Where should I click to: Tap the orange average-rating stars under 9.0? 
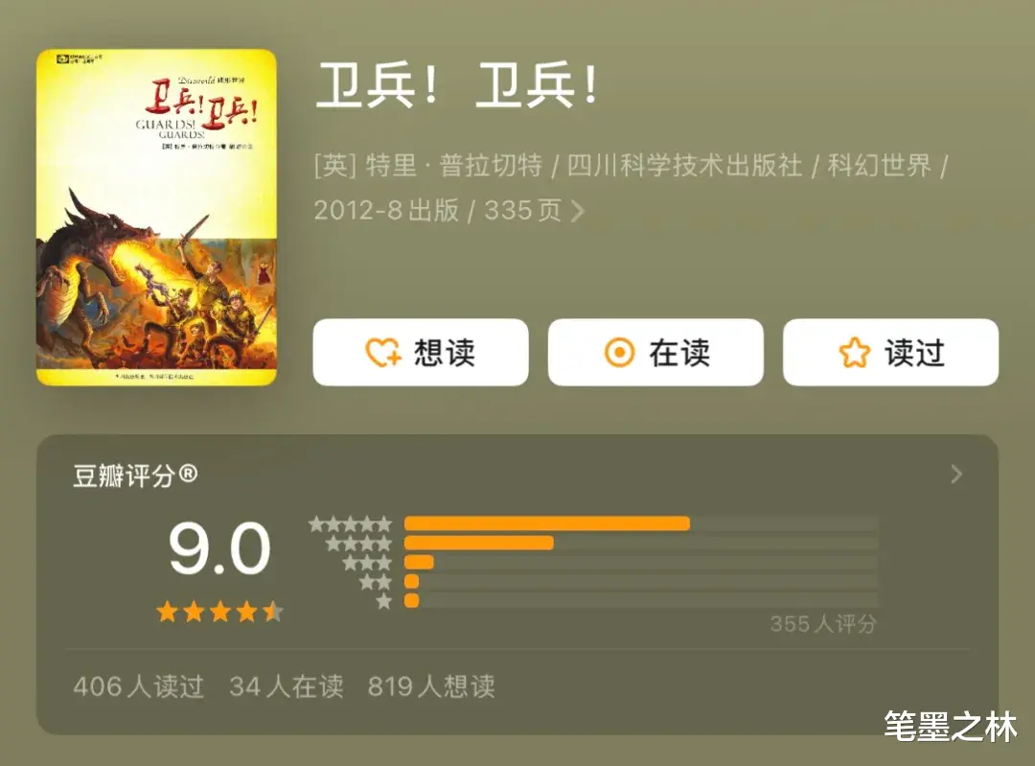(220, 613)
